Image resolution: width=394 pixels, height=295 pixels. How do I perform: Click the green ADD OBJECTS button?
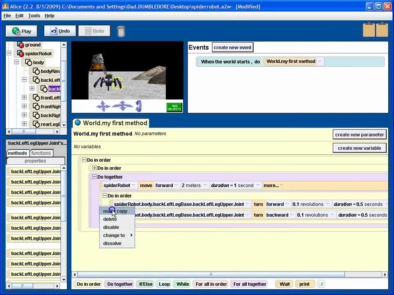(x=174, y=108)
